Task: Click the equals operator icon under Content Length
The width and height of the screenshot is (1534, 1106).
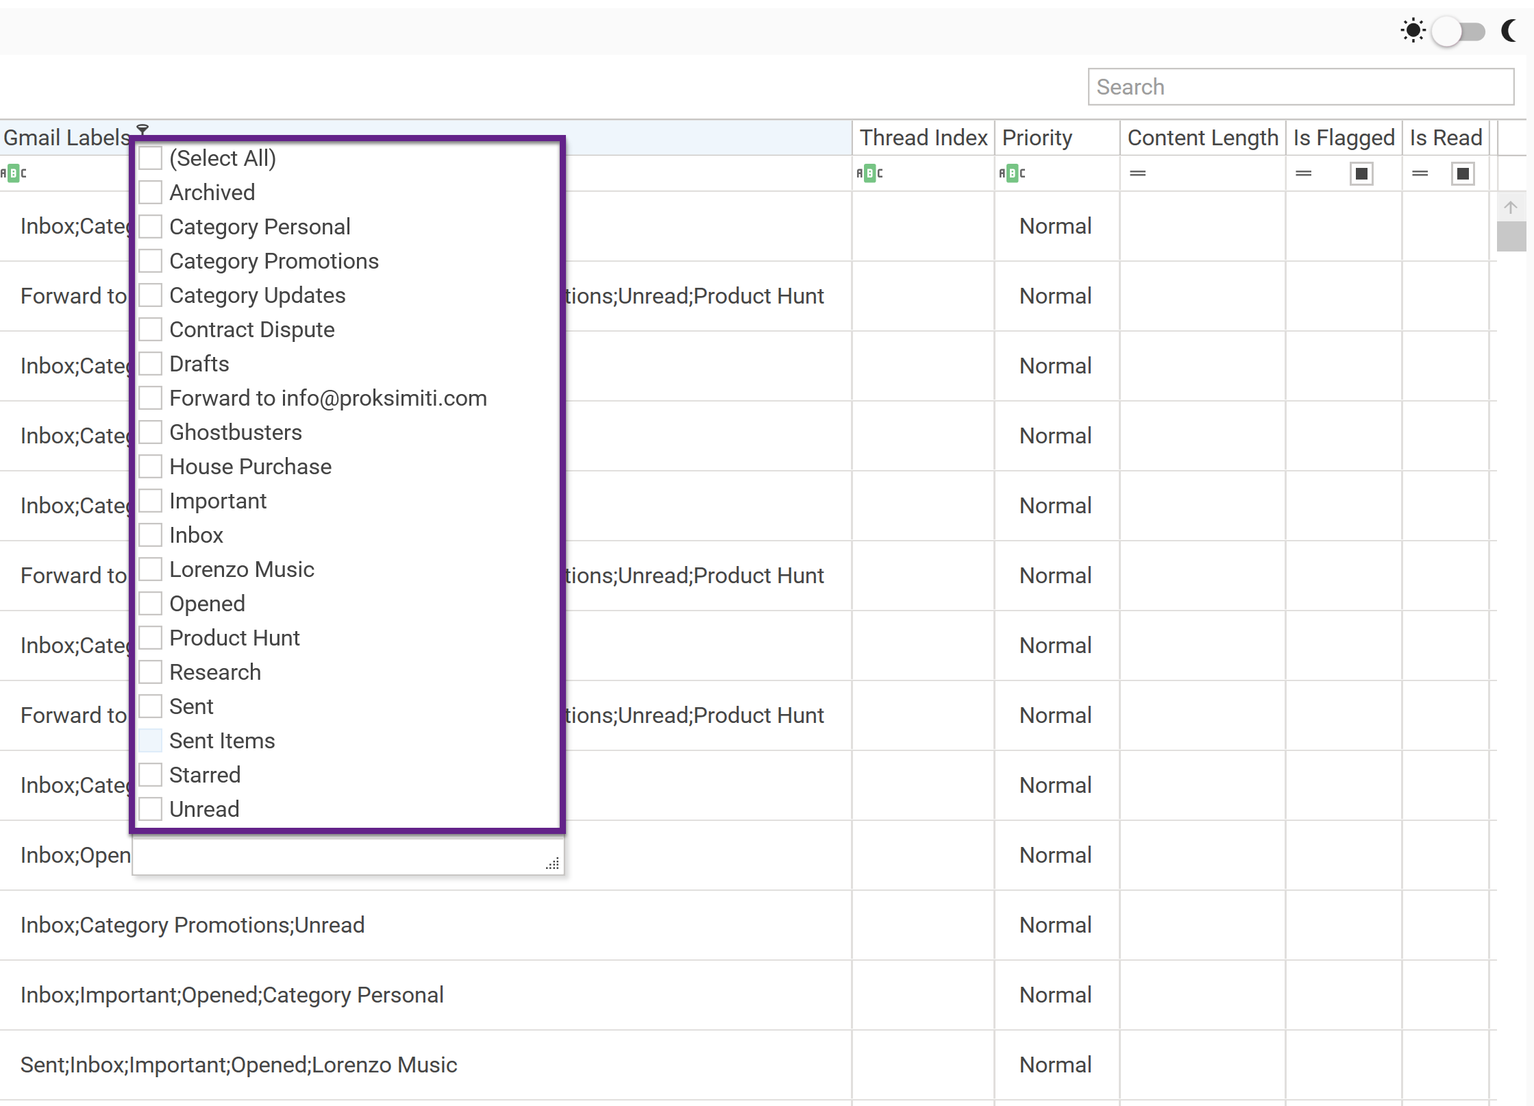Action: [1137, 173]
